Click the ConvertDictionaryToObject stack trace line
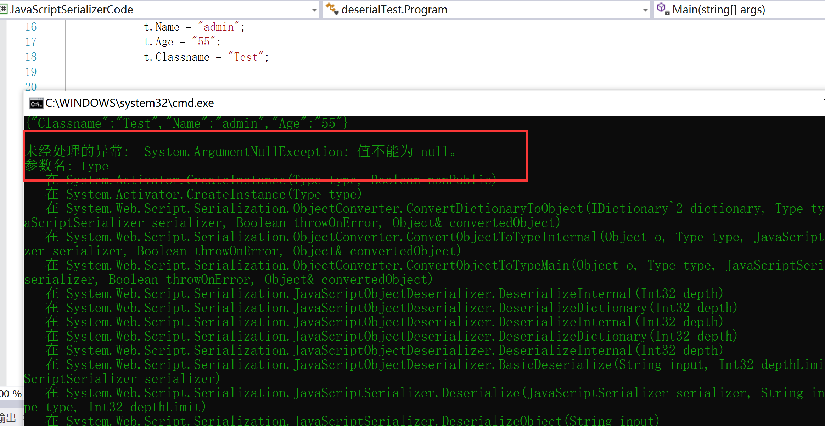 click(434, 208)
